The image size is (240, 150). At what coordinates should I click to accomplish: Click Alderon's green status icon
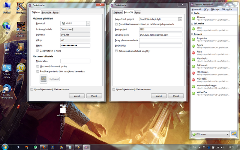pyautogui.click(x=193, y=18)
